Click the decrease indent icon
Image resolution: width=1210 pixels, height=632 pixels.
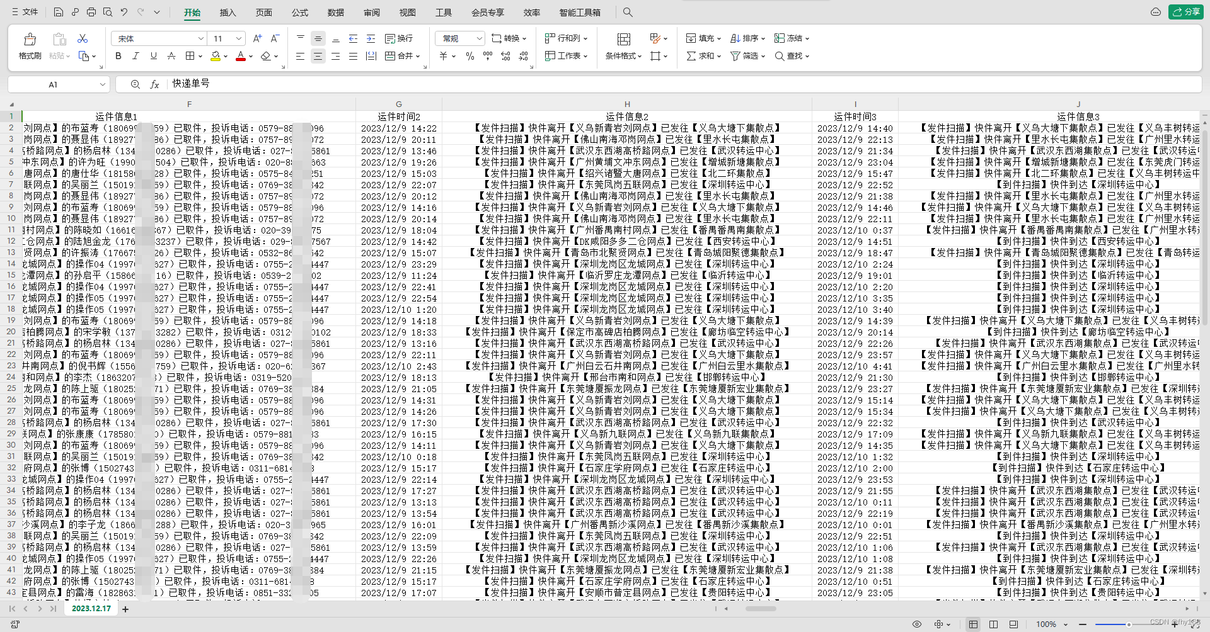tap(354, 38)
